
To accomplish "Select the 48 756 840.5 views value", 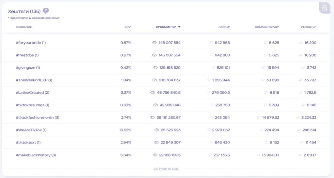I will [x=169, y=93].
